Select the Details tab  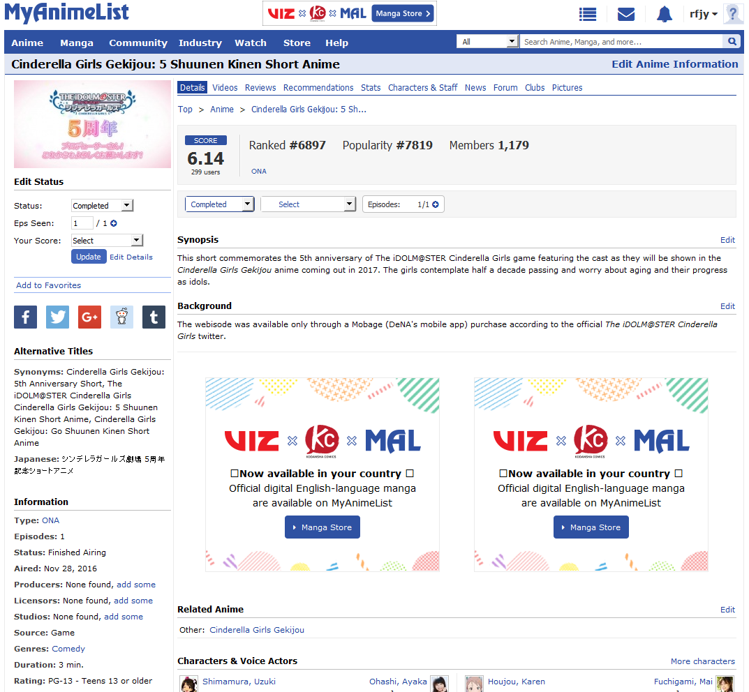[193, 88]
